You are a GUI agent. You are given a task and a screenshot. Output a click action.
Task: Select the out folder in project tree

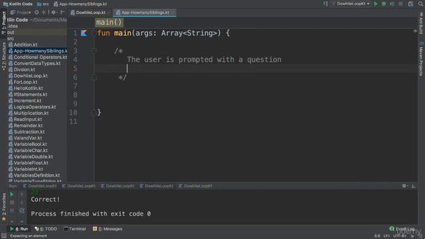11,33
